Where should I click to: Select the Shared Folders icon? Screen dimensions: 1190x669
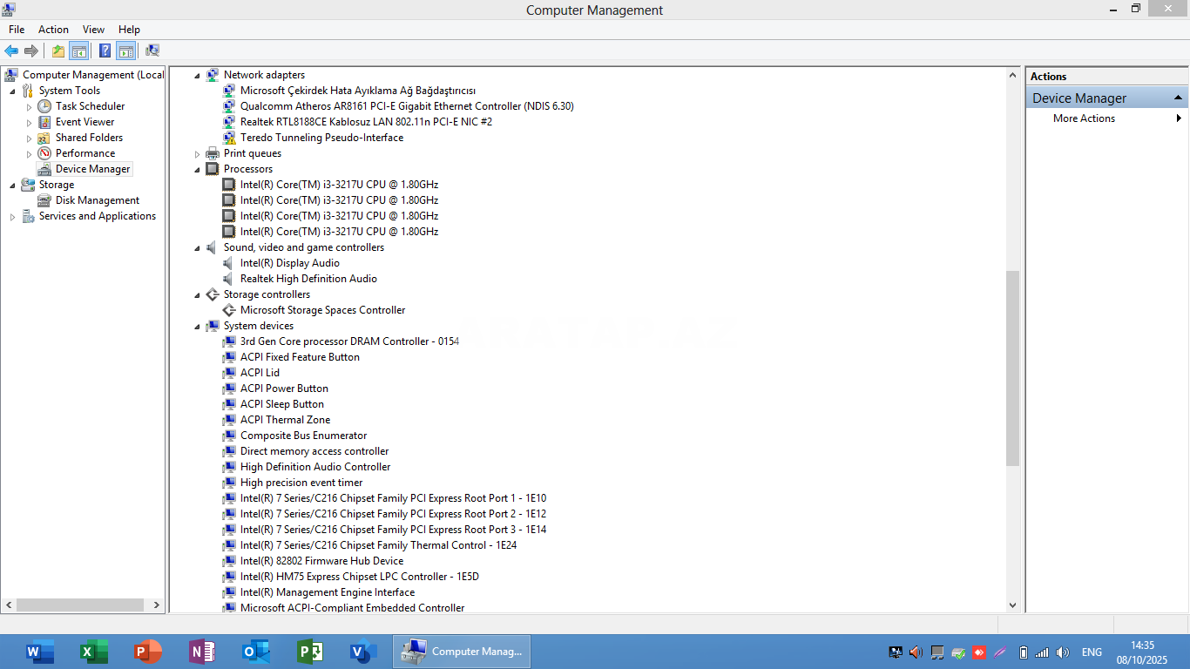click(x=44, y=138)
